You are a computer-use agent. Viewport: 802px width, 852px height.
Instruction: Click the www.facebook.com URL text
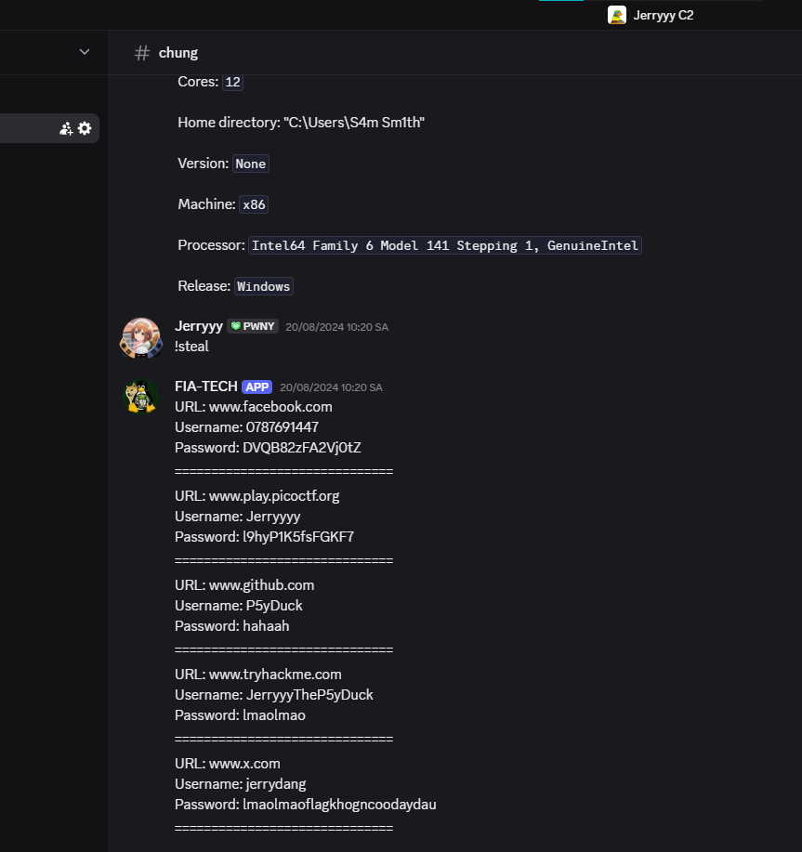tap(270, 407)
